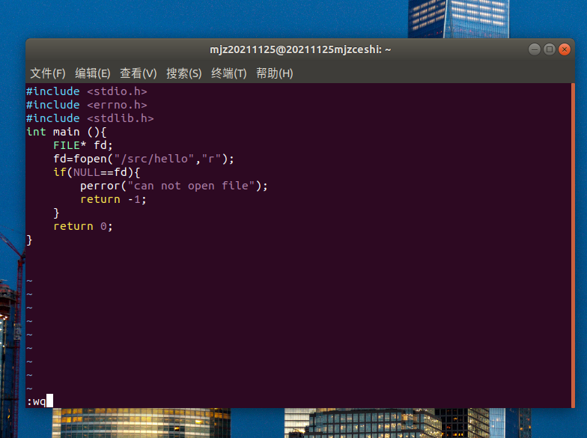
Task: Click the return -1; statement
Action: point(113,199)
